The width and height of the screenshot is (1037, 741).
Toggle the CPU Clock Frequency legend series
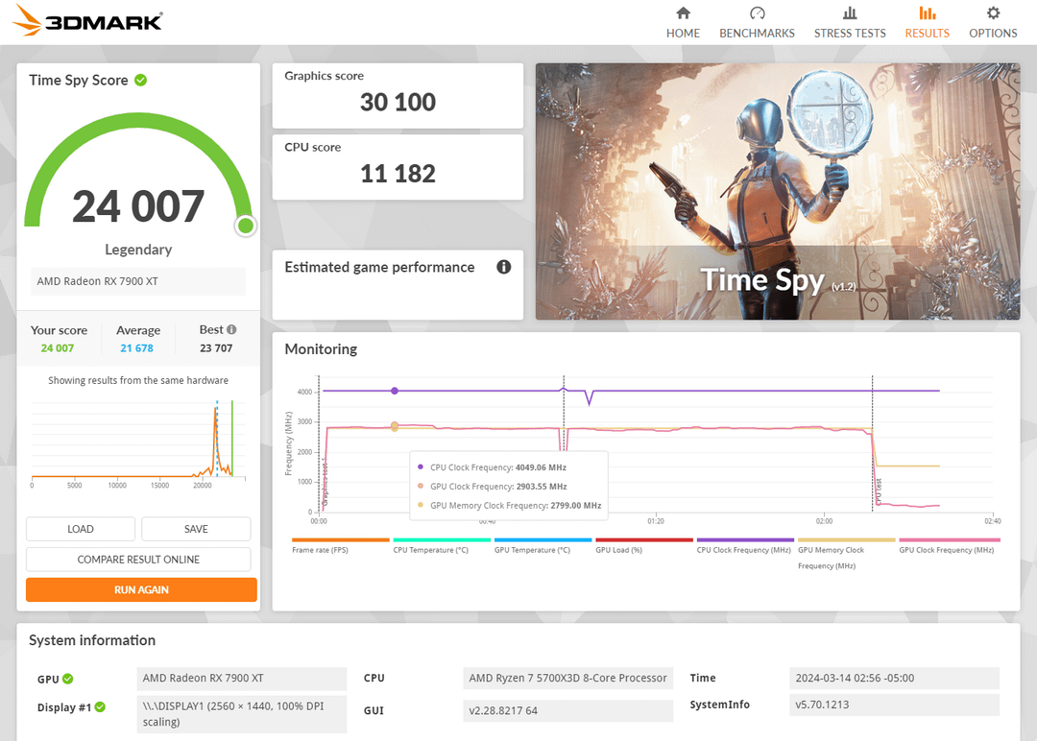(x=745, y=545)
